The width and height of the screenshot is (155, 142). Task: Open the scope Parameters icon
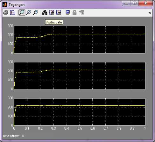point(12,12)
